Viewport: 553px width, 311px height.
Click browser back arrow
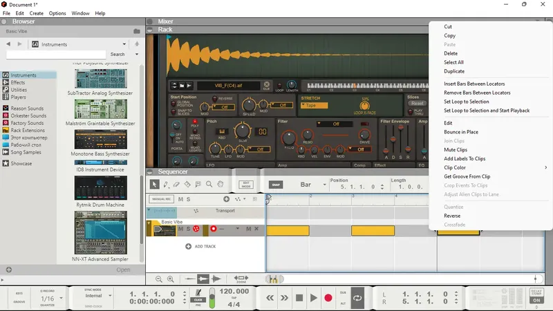pos(8,44)
